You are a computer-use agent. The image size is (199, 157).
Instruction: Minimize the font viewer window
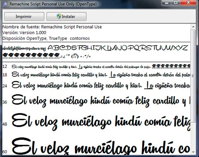[x=166, y=3]
